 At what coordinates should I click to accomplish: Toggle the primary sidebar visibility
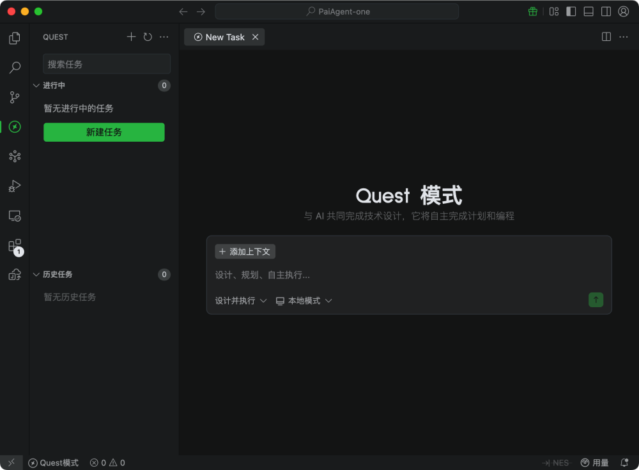coord(571,11)
